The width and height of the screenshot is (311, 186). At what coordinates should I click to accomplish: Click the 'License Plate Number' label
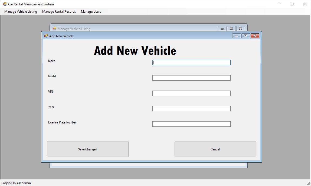click(x=62, y=122)
